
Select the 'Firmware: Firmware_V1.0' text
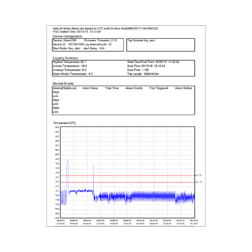[100, 40]
